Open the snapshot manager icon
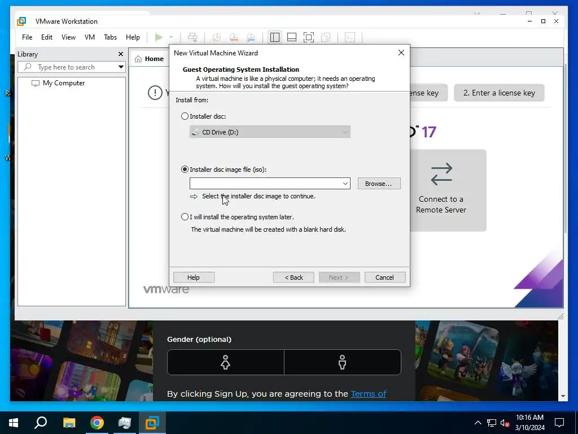Screen dimensions: 578x434 point(251,37)
